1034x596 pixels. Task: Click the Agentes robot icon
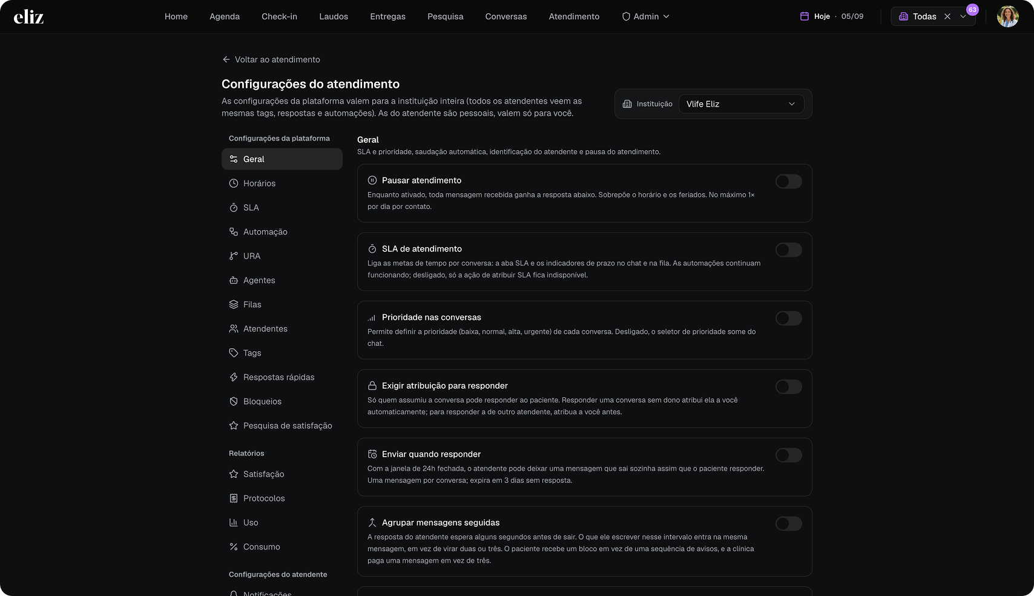click(234, 280)
